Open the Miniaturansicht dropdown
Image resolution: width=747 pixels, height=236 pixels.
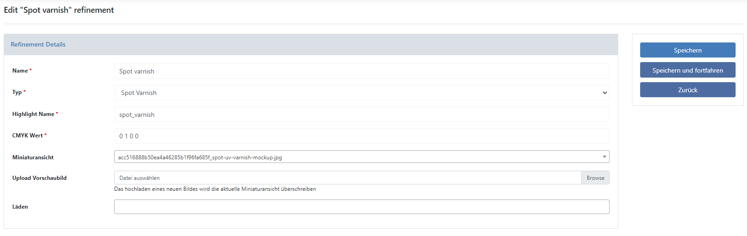click(362, 157)
